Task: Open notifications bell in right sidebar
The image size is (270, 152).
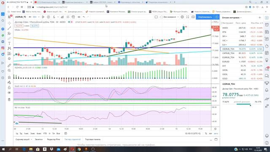Action: 267,90
